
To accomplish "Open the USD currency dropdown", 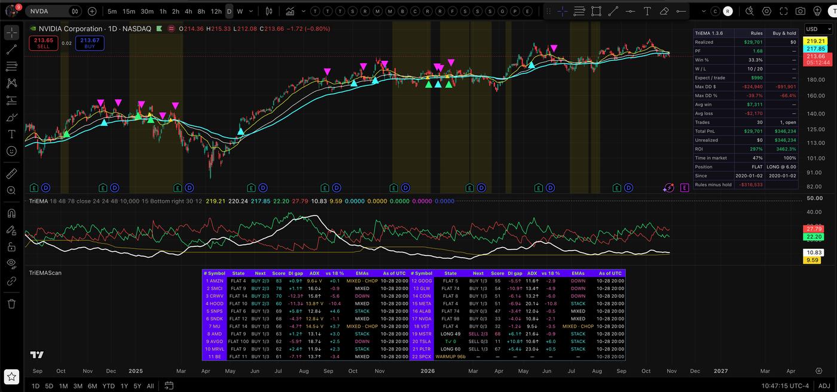I will pyautogui.click(x=817, y=29).
